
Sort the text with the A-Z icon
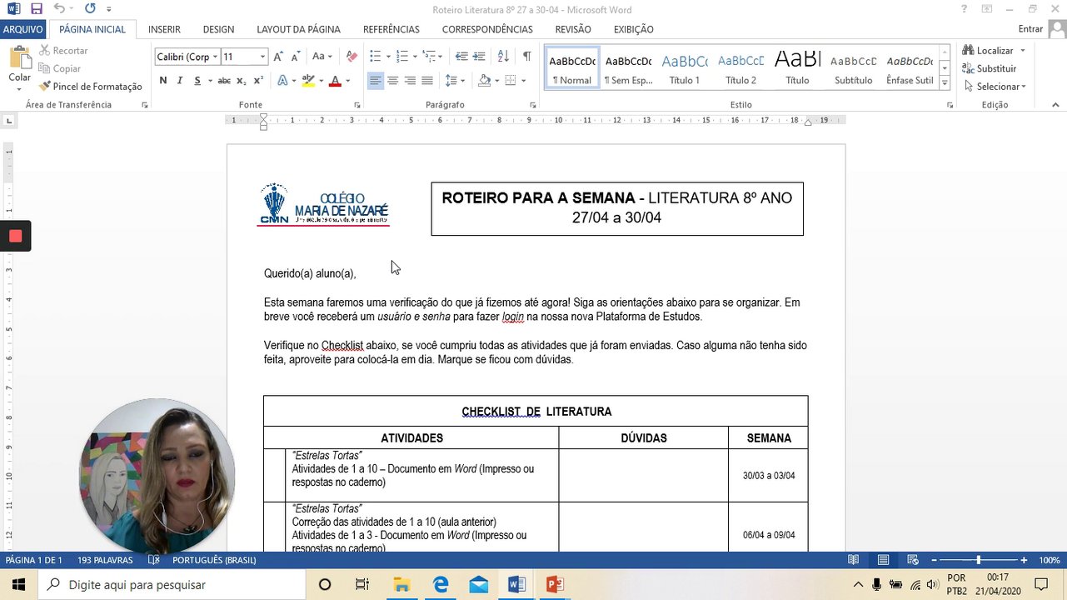(x=503, y=57)
